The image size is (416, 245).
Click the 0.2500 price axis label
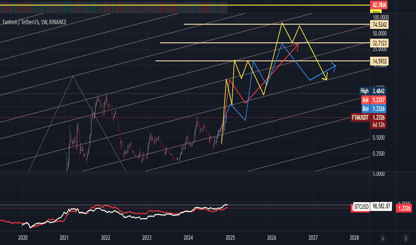click(x=379, y=154)
